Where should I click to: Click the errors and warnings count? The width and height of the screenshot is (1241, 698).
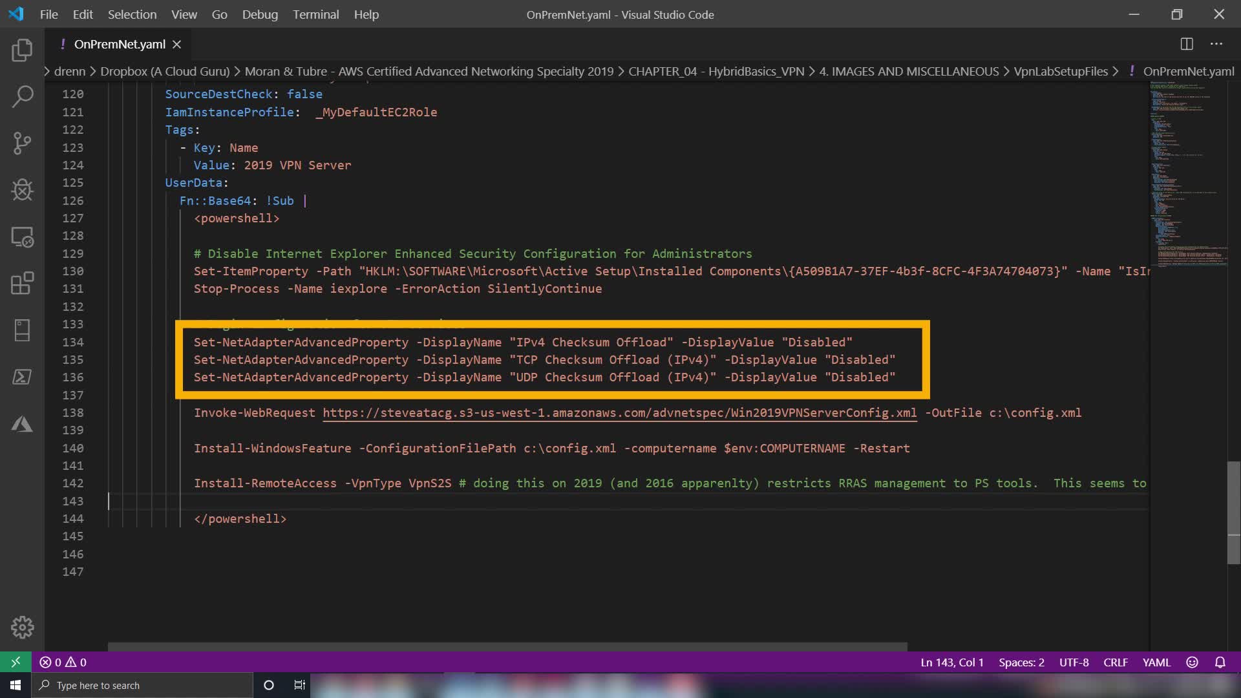pos(63,662)
